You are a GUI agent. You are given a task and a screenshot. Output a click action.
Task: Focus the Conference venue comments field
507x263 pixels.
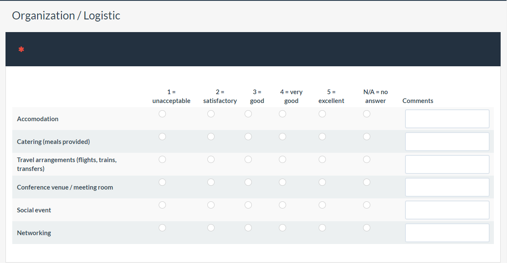(x=447, y=187)
